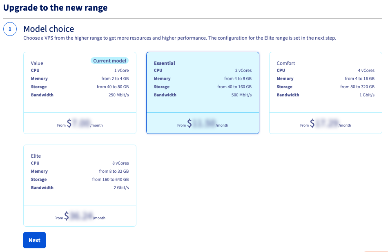Click the '2 vCores' value in Essential
388x252 pixels.
coord(243,70)
